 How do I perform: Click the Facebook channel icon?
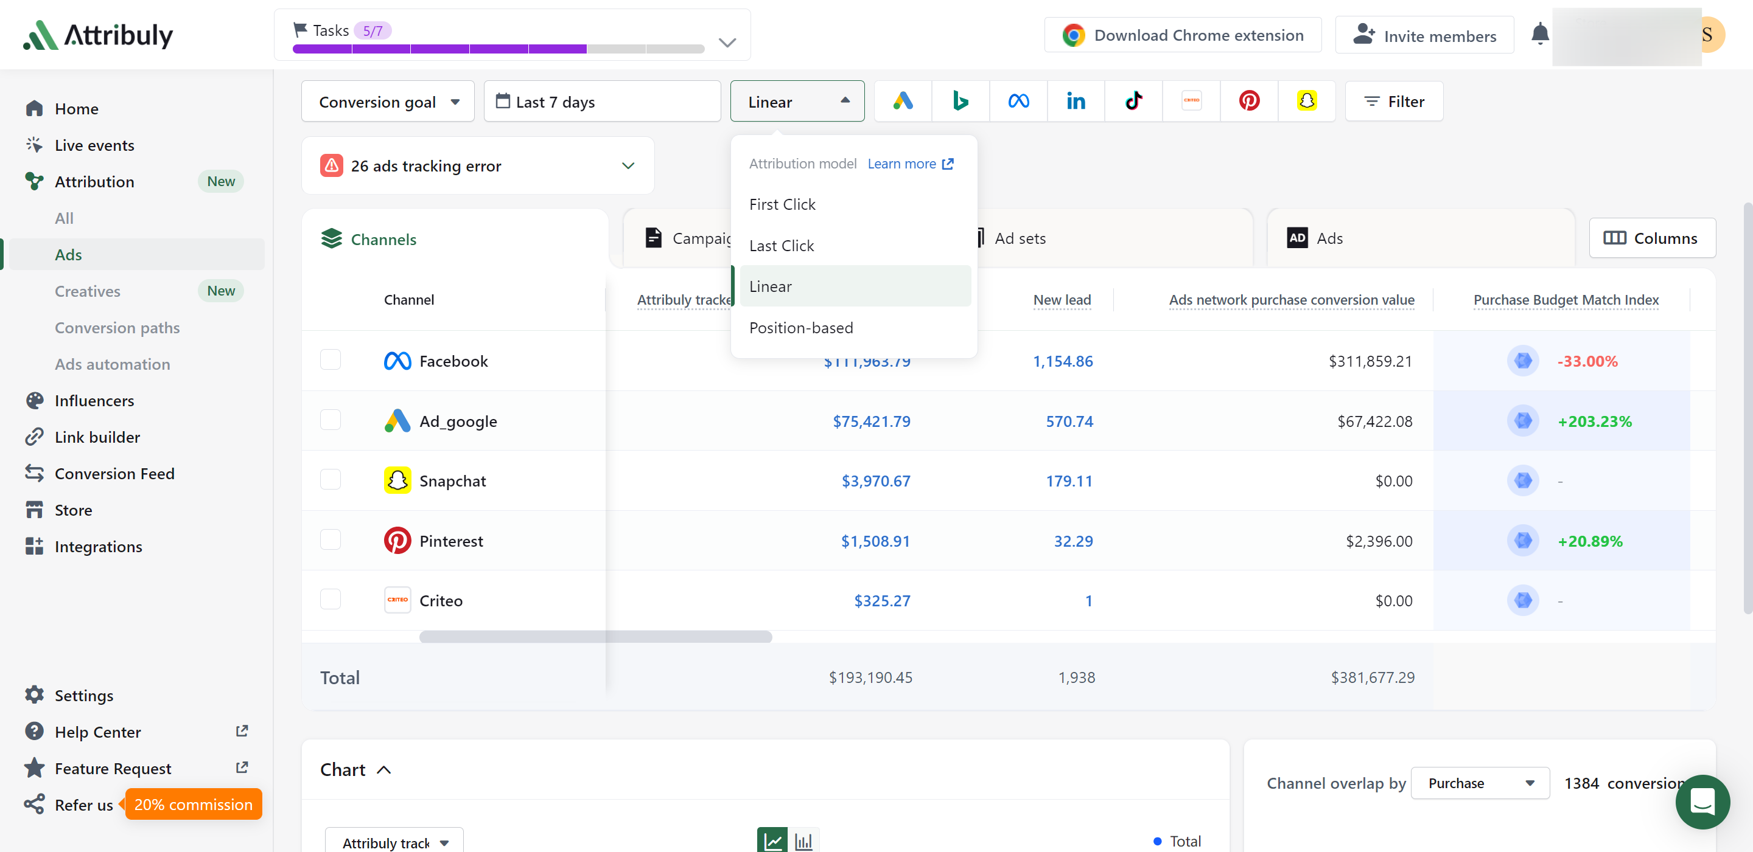pos(397,361)
